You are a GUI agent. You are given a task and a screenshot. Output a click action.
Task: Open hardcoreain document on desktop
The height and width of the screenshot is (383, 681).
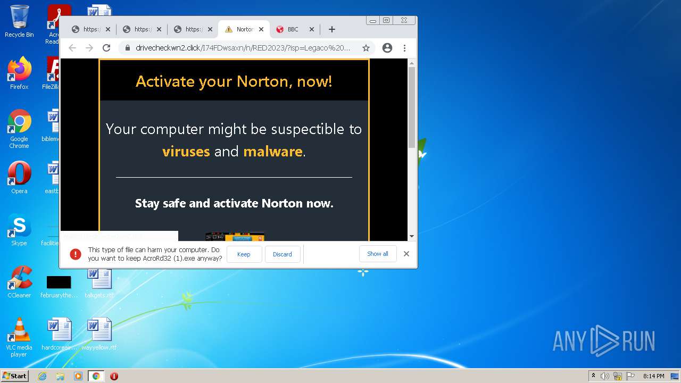59,334
